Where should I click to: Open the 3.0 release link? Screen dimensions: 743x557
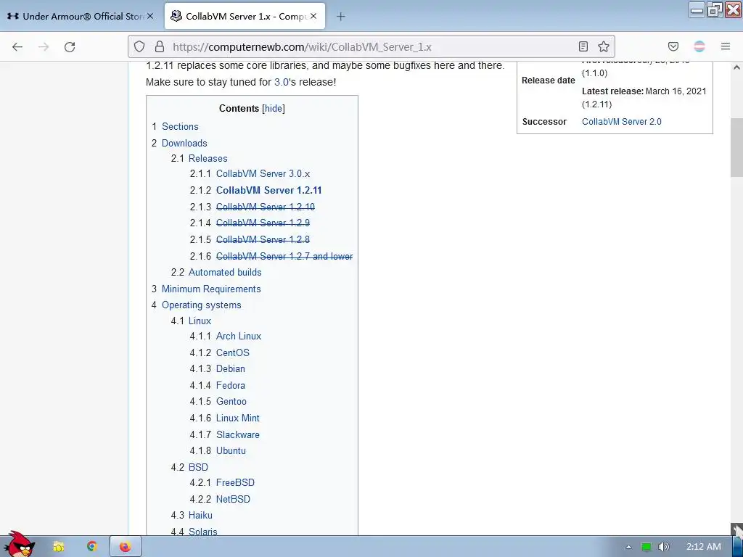tap(281, 82)
